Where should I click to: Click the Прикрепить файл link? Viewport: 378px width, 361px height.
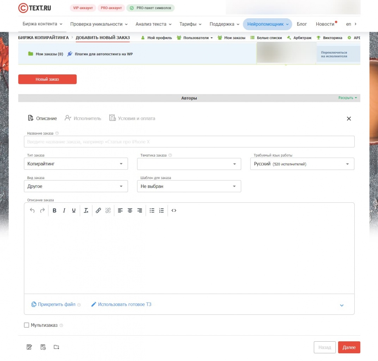click(54, 304)
